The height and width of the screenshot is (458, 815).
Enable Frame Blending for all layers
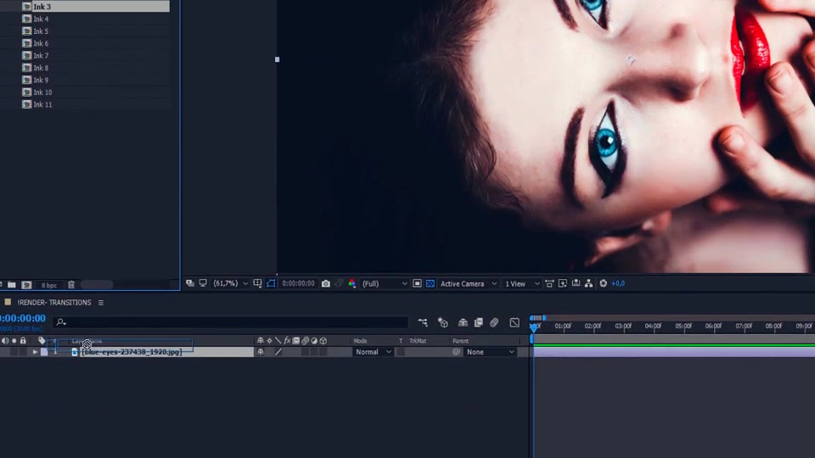[x=479, y=323]
